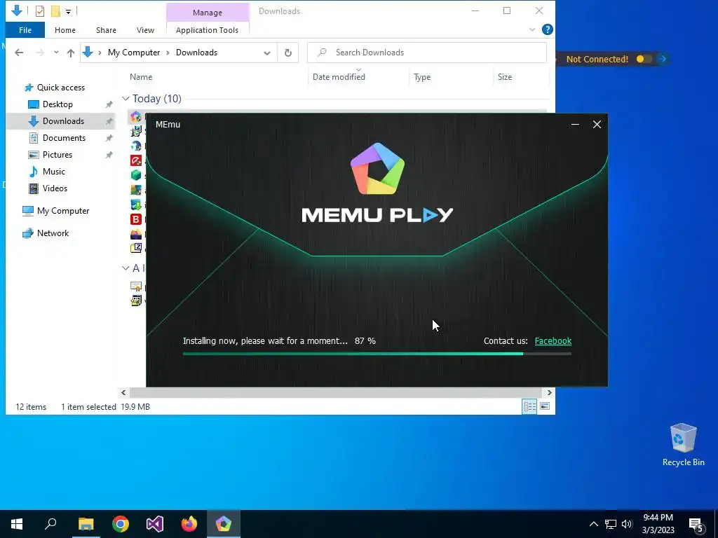
Task: Sort by Size column header
Action: pos(505,77)
